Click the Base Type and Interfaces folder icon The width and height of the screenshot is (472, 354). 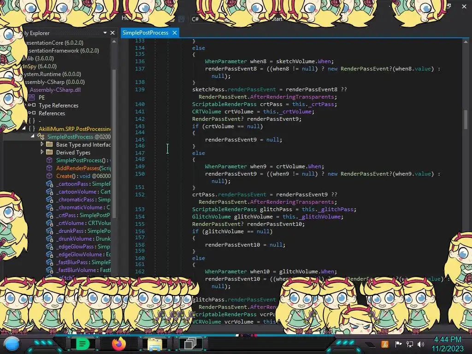(x=49, y=144)
